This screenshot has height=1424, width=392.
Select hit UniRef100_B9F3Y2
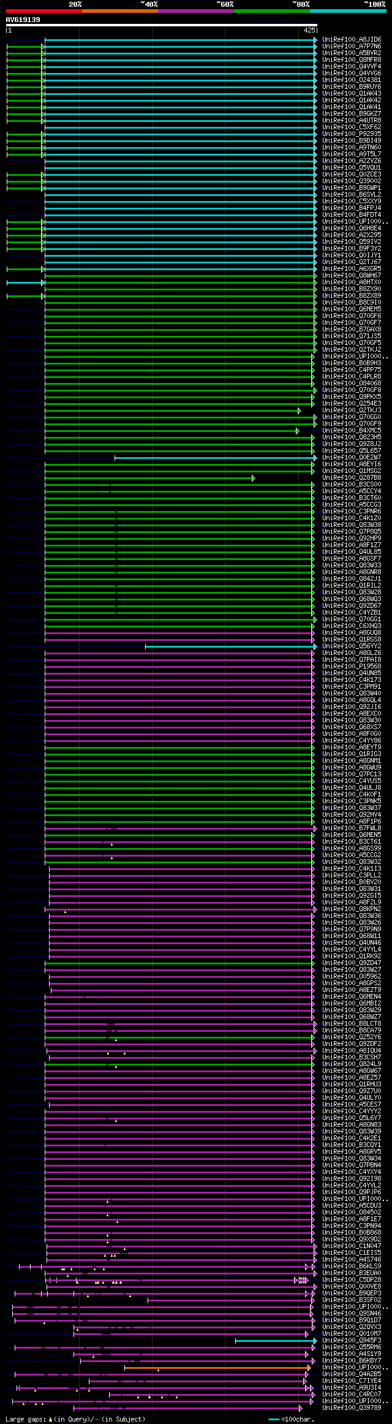(352, 249)
